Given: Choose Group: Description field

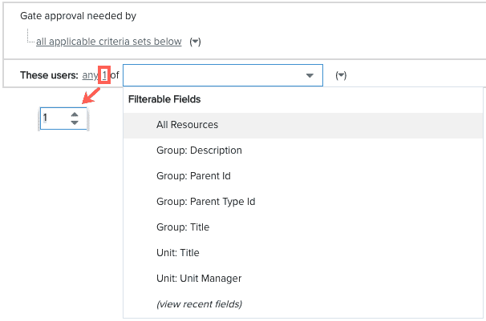Looking at the screenshot, I should (x=303, y=150).
